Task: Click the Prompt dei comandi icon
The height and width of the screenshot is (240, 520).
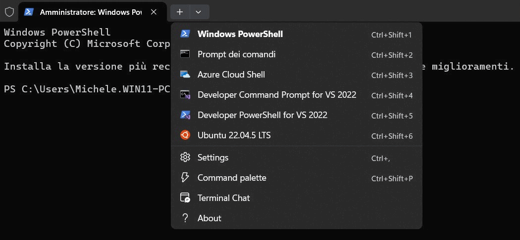Action: pos(185,54)
